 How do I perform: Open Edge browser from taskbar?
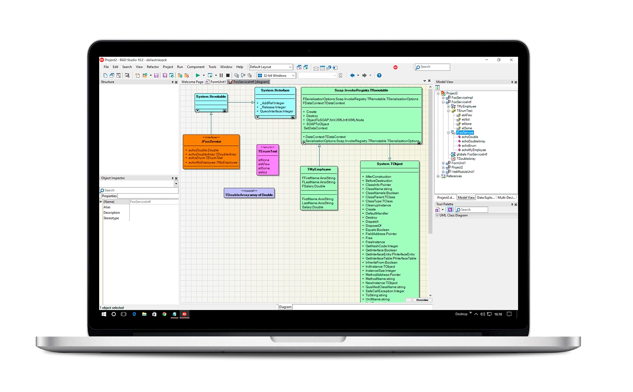pos(134,314)
